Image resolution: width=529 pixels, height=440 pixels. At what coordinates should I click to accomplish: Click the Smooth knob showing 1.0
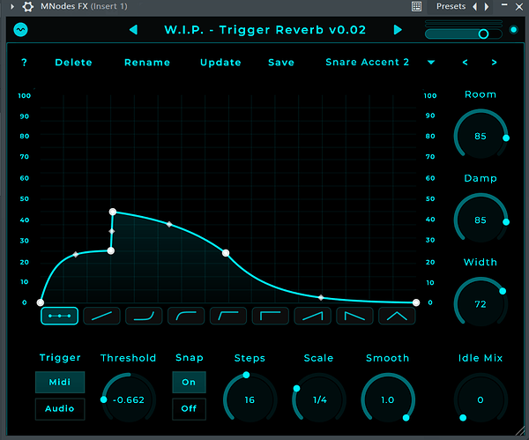pyautogui.click(x=388, y=399)
